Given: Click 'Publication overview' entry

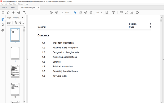Looking at the screenshot, I should tap(63, 67).
